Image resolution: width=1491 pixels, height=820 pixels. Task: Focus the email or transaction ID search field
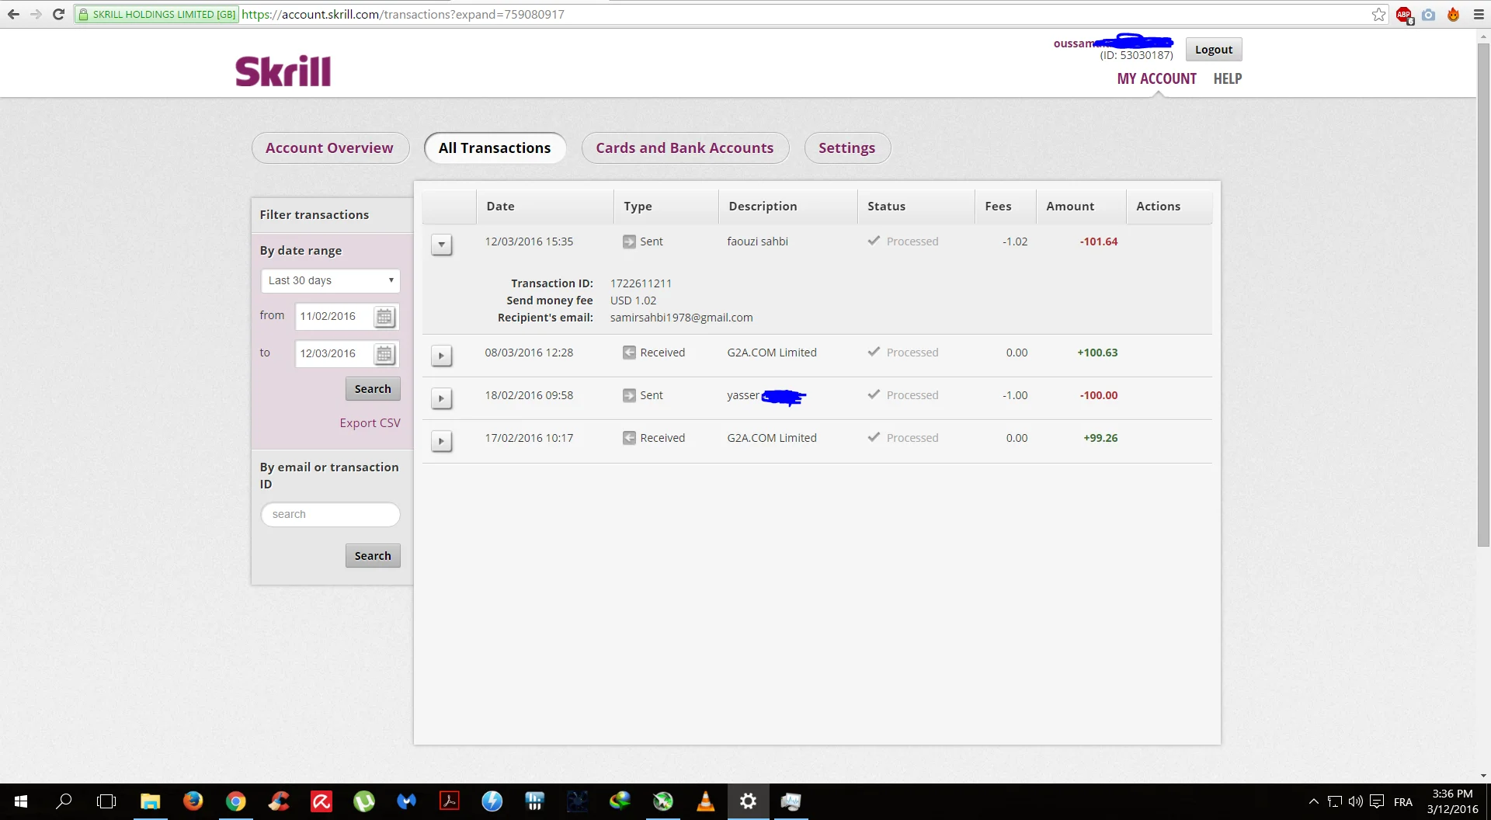click(x=330, y=514)
